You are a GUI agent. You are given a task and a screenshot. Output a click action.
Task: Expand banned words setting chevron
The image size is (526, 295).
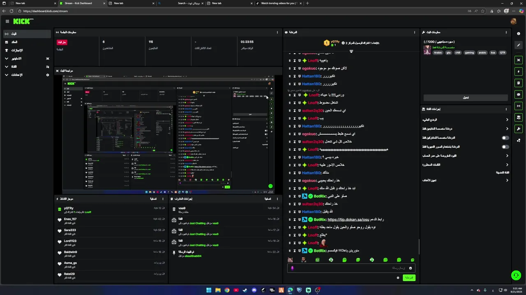pyautogui.click(x=507, y=165)
